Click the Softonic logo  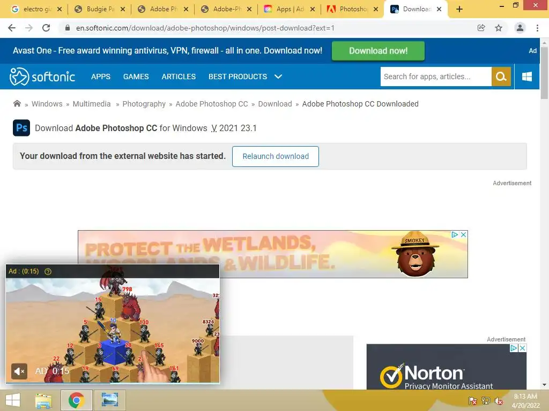point(42,77)
